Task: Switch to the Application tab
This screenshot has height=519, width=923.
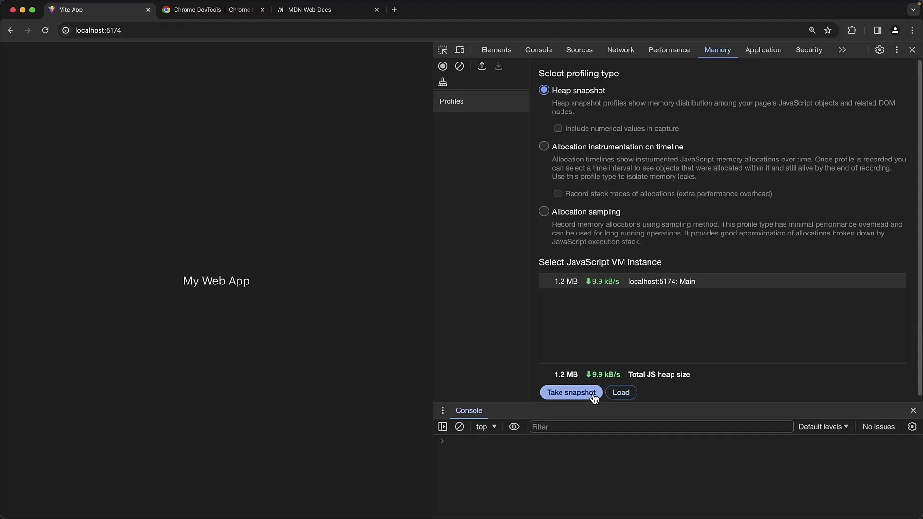Action: [763, 50]
